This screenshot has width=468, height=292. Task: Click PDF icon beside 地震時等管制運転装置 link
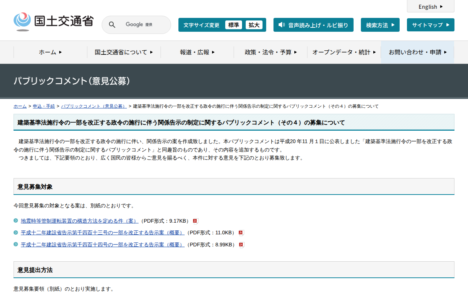196,221
